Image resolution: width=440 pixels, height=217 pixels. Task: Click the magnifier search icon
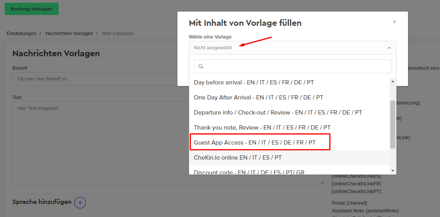[x=201, y=66]
